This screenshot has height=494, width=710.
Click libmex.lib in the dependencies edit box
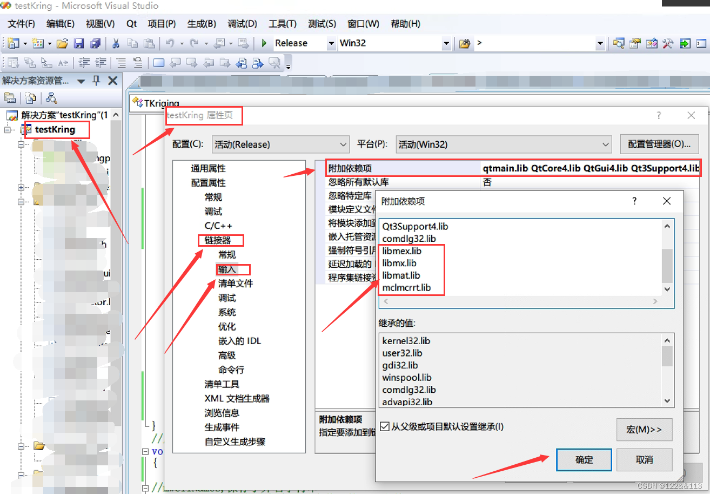tap(401, 251)
